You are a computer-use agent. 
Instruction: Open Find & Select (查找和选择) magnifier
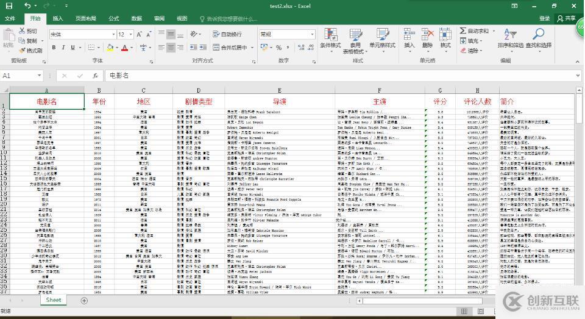click(x=539, y=34)
